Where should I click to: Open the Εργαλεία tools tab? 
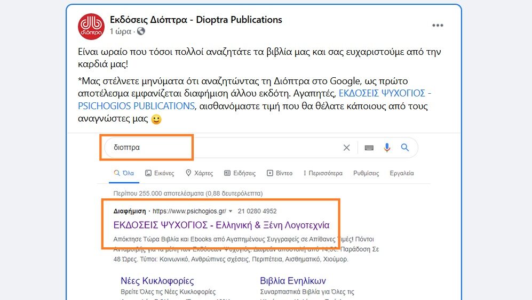pyautogui.click(x=402, y=173)
